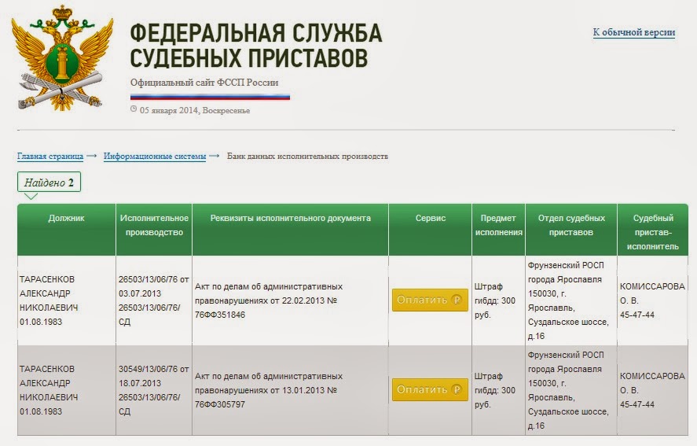Viewport: 697px width, 446px height.
Task: Click the date '05 января 2014, Воскресенье'
Action: coord(195,110)
